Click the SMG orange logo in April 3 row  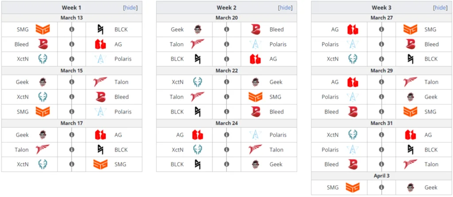353,187
